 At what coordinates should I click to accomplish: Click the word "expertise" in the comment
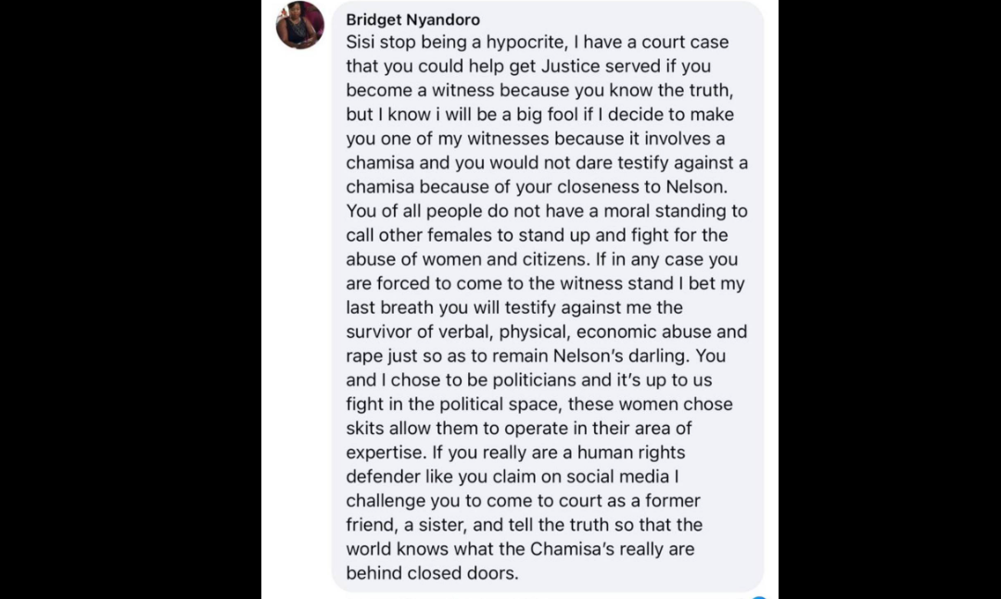pyautogui.click(x=385, y=452)
